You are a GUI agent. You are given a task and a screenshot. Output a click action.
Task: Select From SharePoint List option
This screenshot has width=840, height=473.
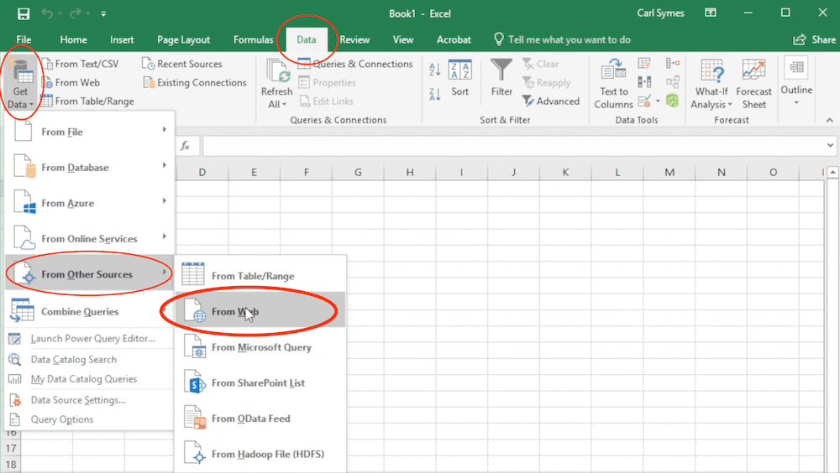pyautogui.click(x=258, y=383)
